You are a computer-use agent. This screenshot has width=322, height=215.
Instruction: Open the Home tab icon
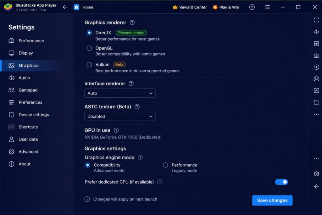pos(76,7)
